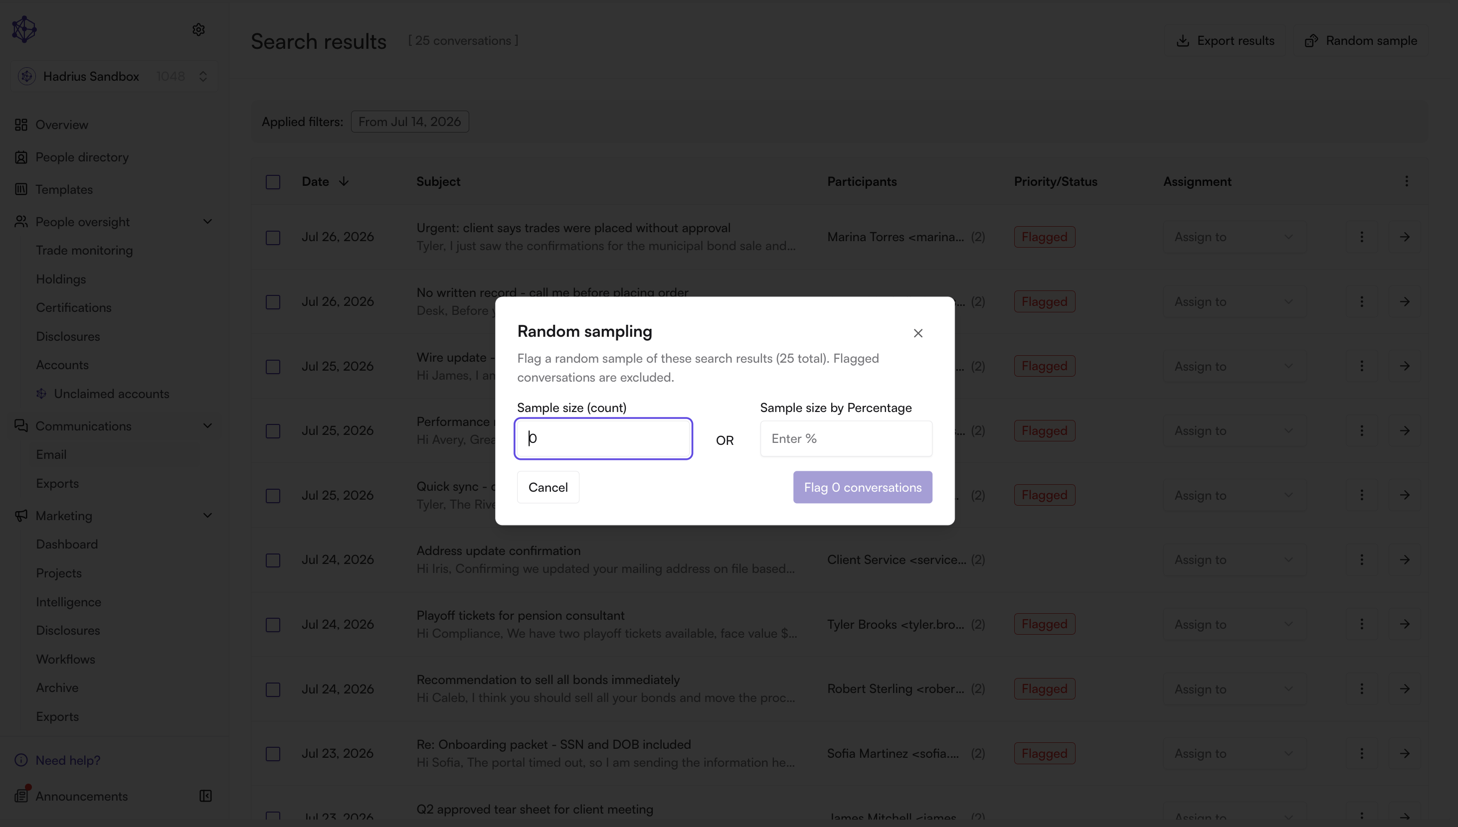This screenshot has width=1458, height=827.
Task: Close the Random sampling dialog
Action: (918, 333)
